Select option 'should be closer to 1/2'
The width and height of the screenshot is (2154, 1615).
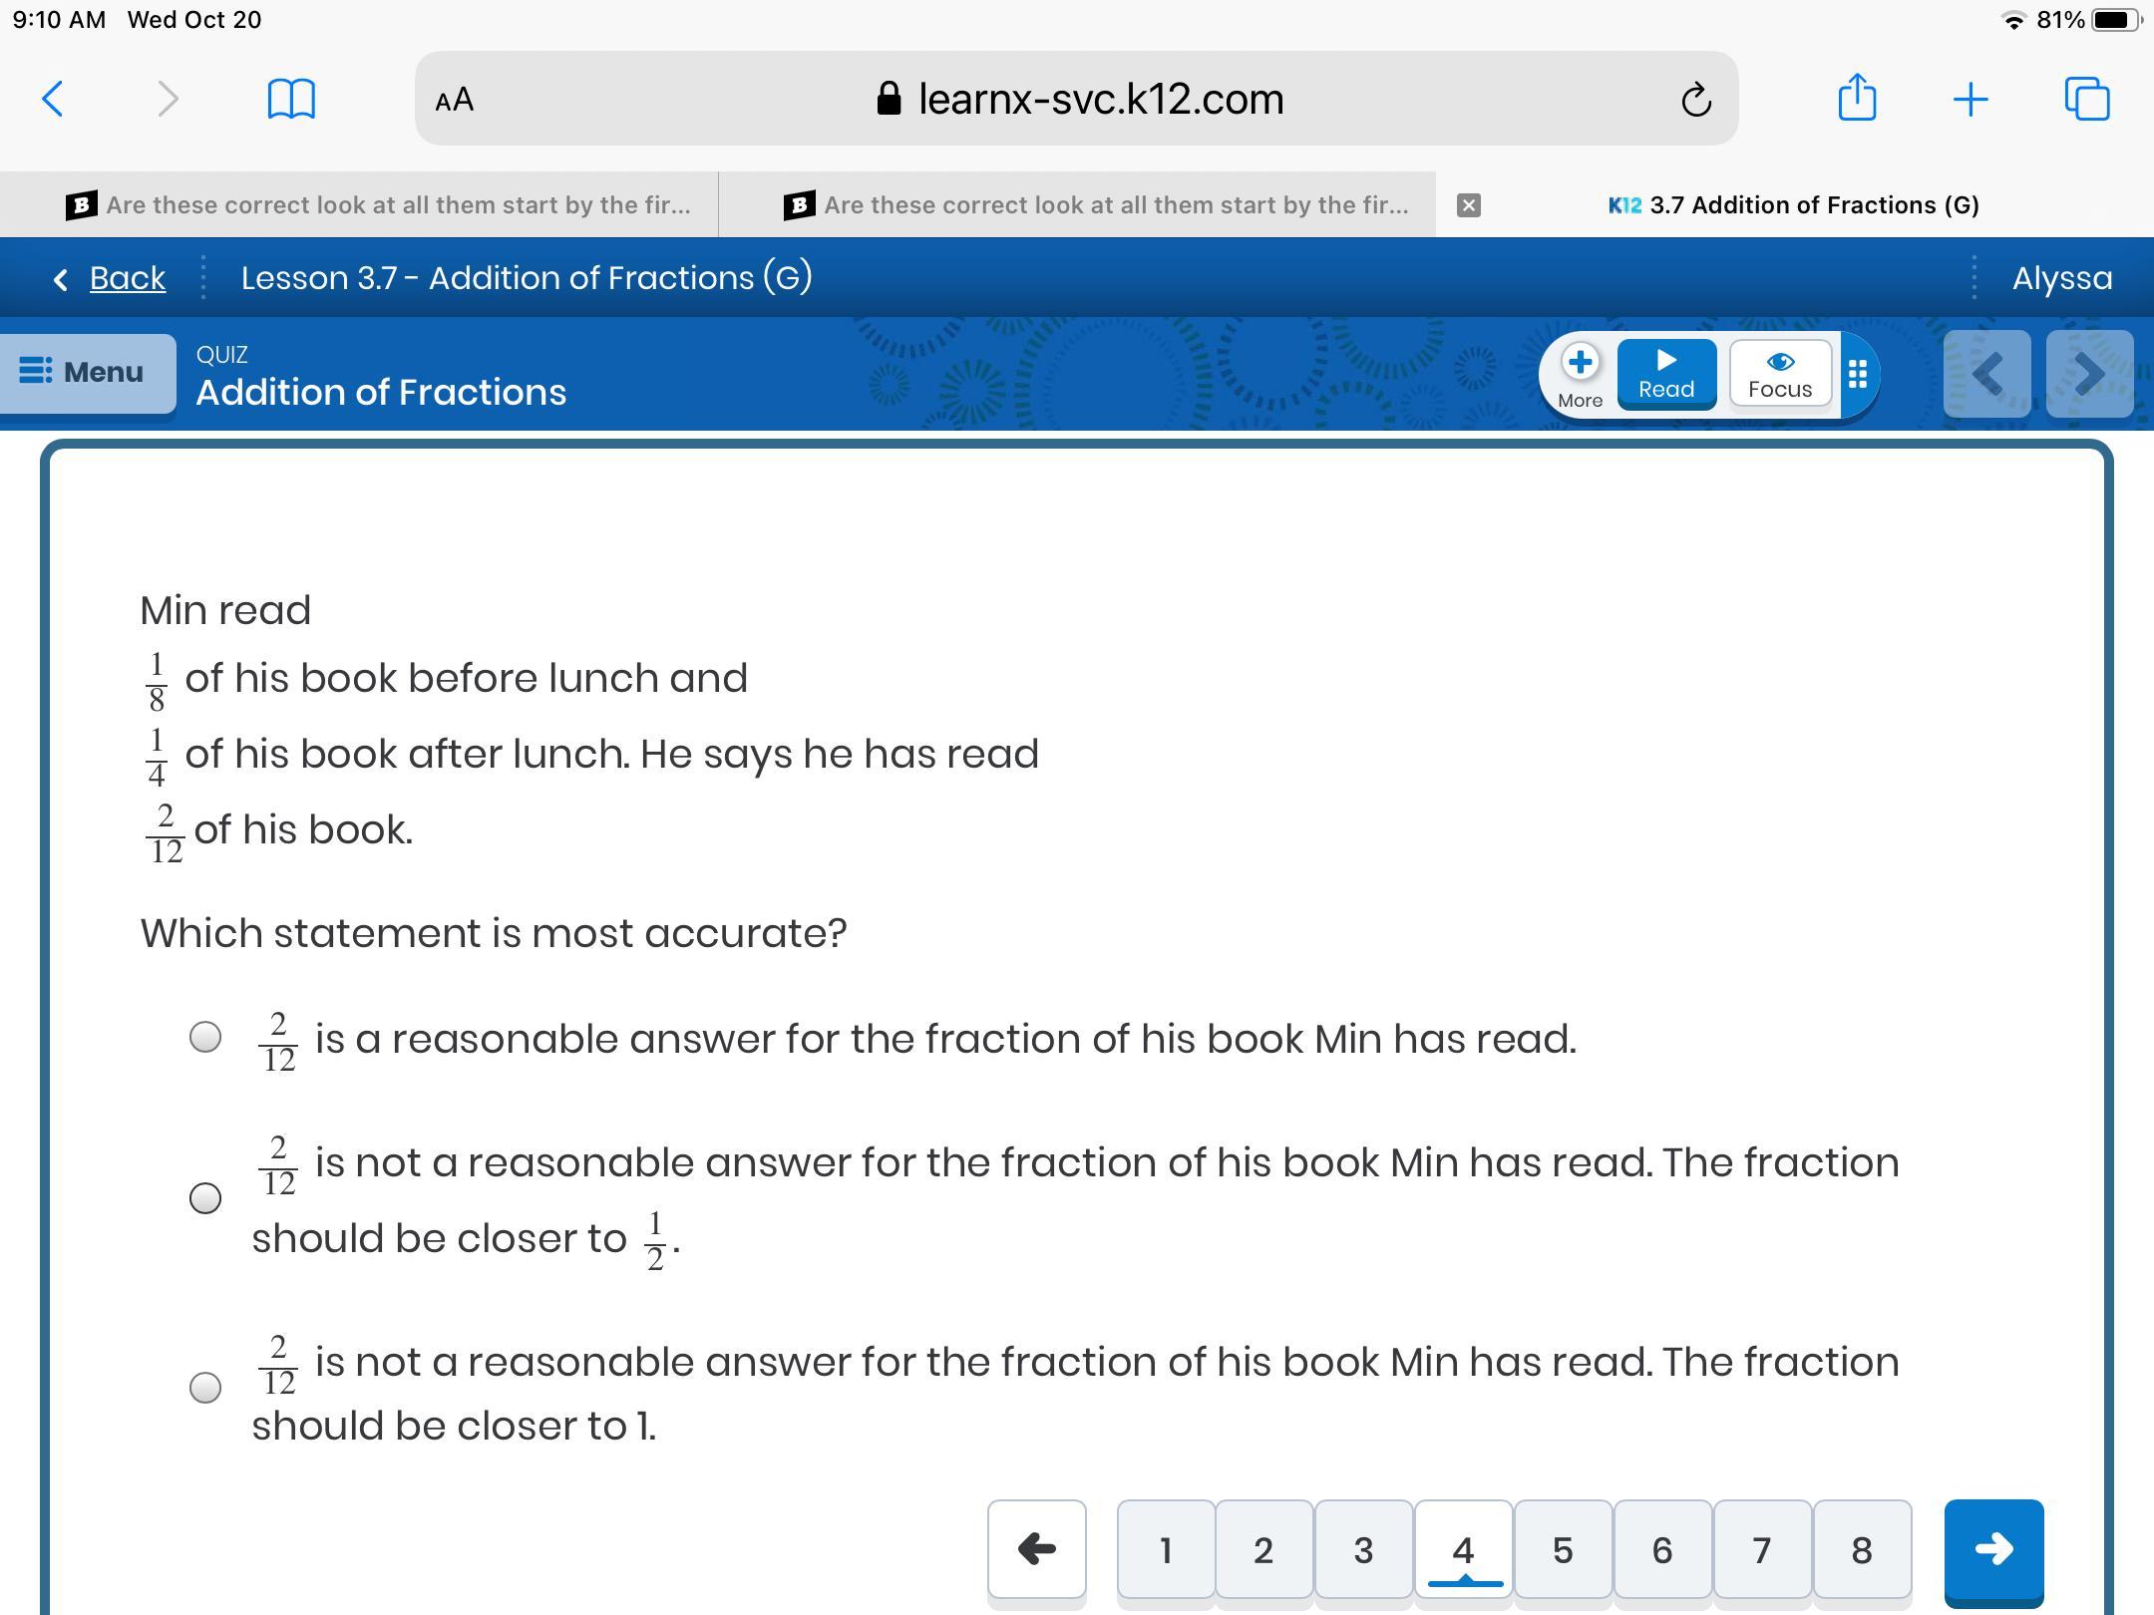tap(205, 1197)
